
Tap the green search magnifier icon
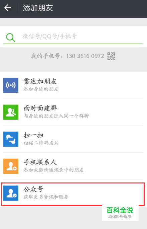[x=10, y=37]
